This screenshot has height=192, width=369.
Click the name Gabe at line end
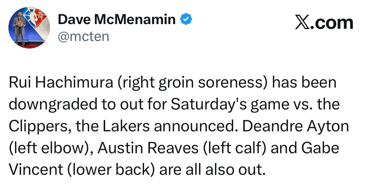click(x=320, y=148)
